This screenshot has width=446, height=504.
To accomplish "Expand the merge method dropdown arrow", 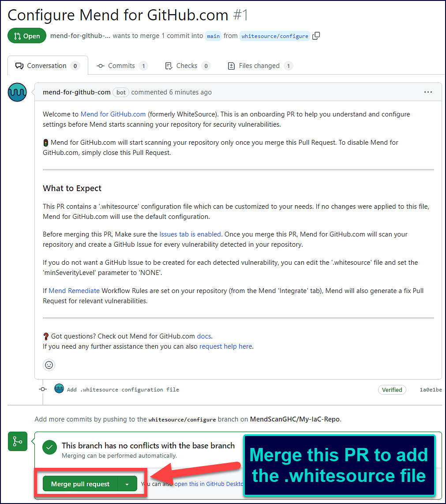I will pyautogui.click(x=127, y=484).
